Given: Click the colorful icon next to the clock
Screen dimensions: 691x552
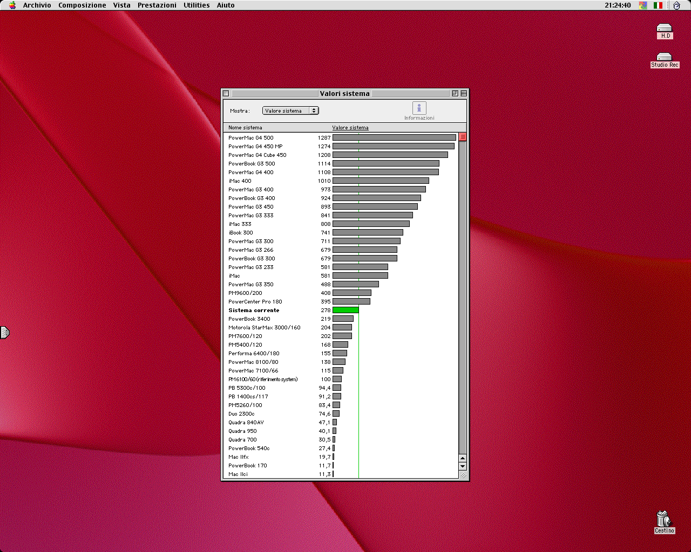Looking at the screenshot, I should point(642,5).
